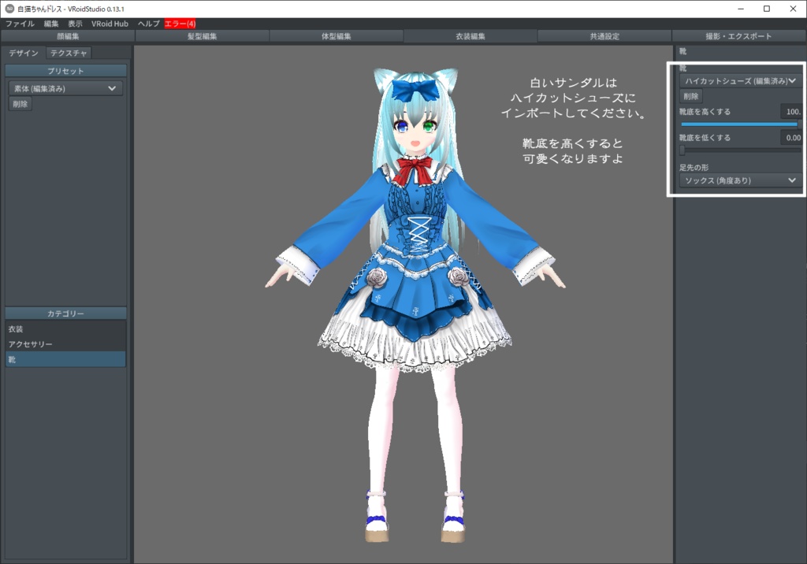View the エラー(4) error list
This screenshot has width=807, height=564.
(x=179, y=24)
